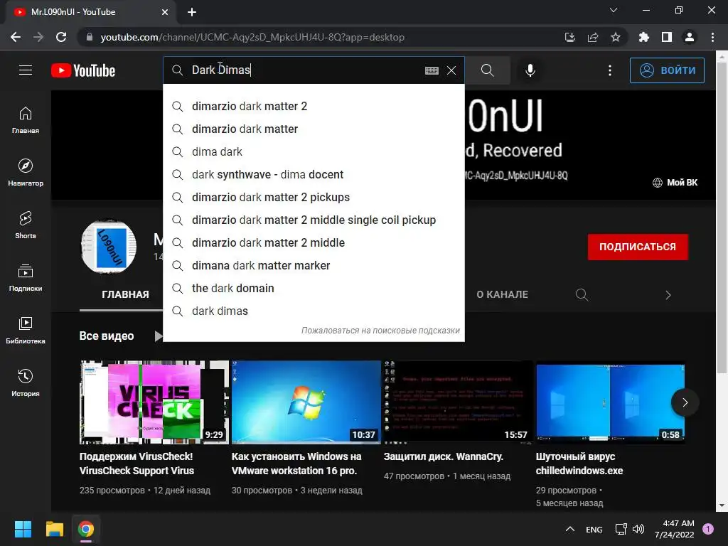The image size is (728, 546).
Task: Open История in the sidebar
Action: 26,382
